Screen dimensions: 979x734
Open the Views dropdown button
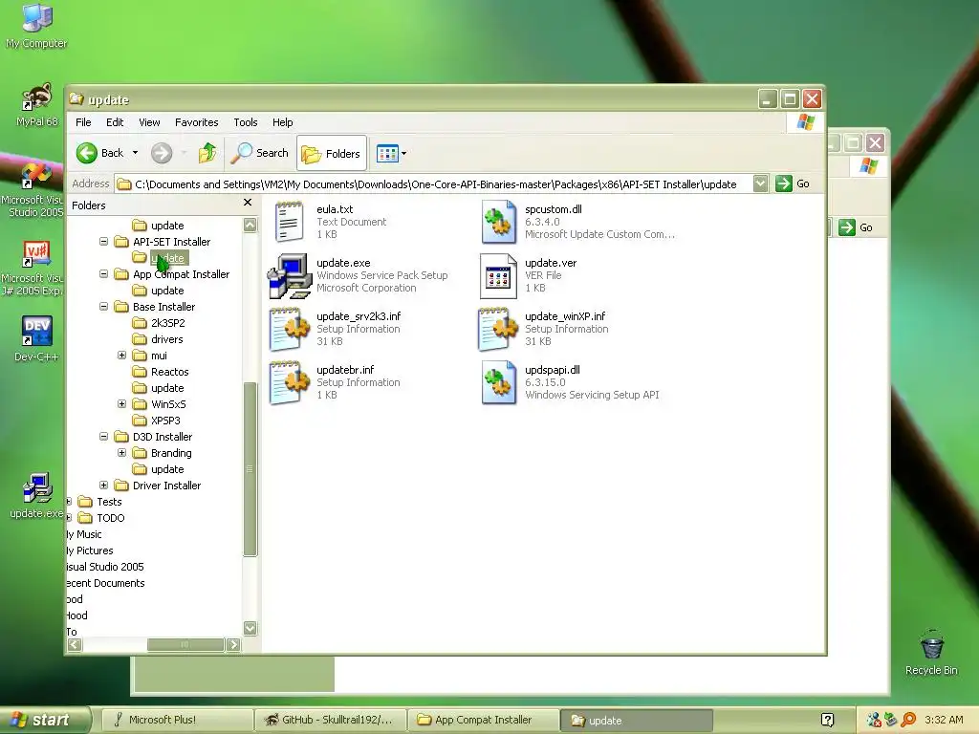(x=391, y=153)
